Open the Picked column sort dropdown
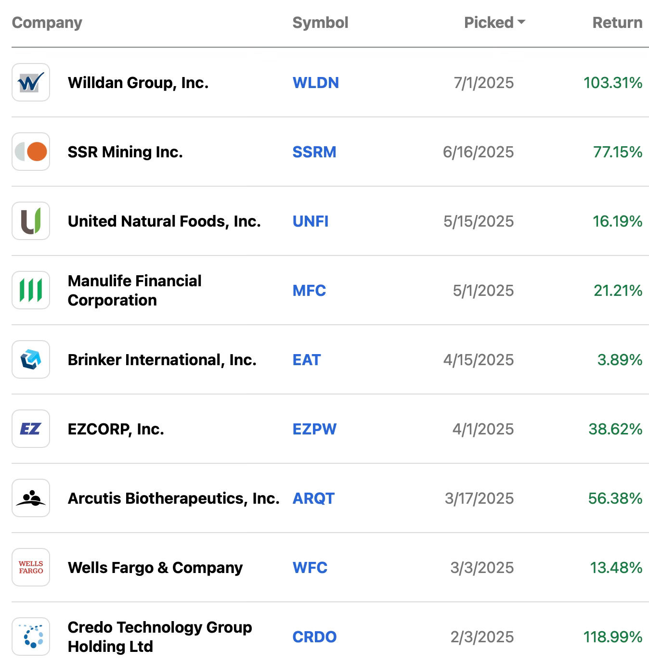The width and height of the screenshot is (649, 662). pyautogui.click(x=494, y=22)
